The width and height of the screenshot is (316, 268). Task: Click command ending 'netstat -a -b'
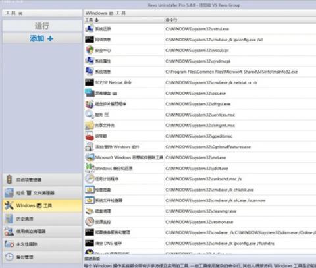pos(211,82)
